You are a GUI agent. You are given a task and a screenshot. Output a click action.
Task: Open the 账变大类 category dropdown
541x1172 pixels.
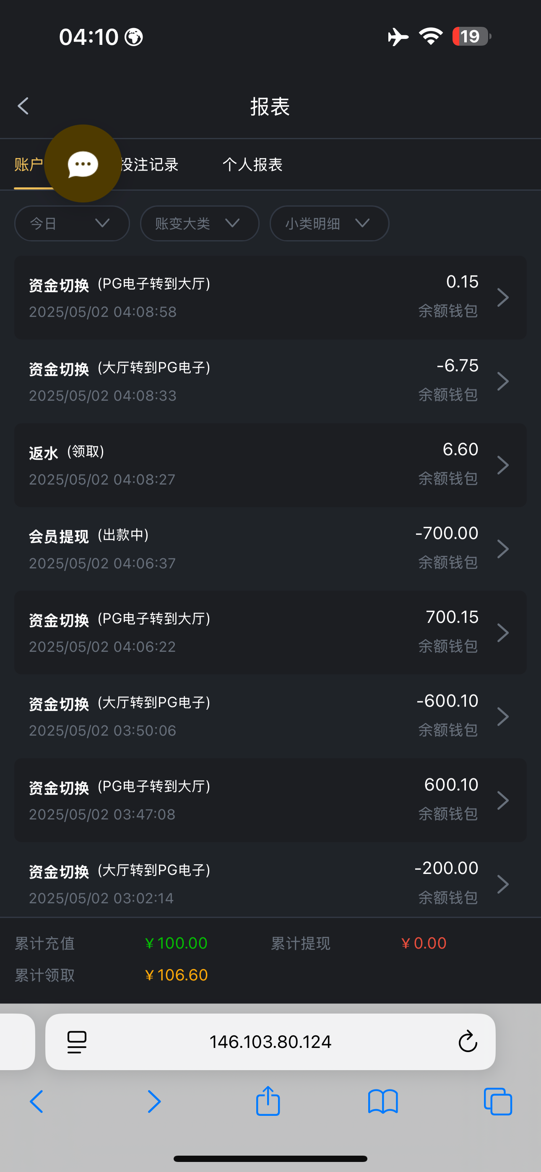point(200,223)
